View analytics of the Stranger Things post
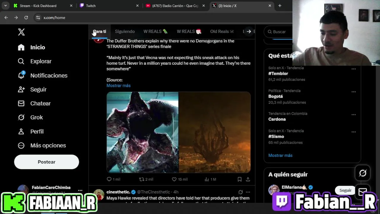 pyautogui.click(x=210, y=179)
